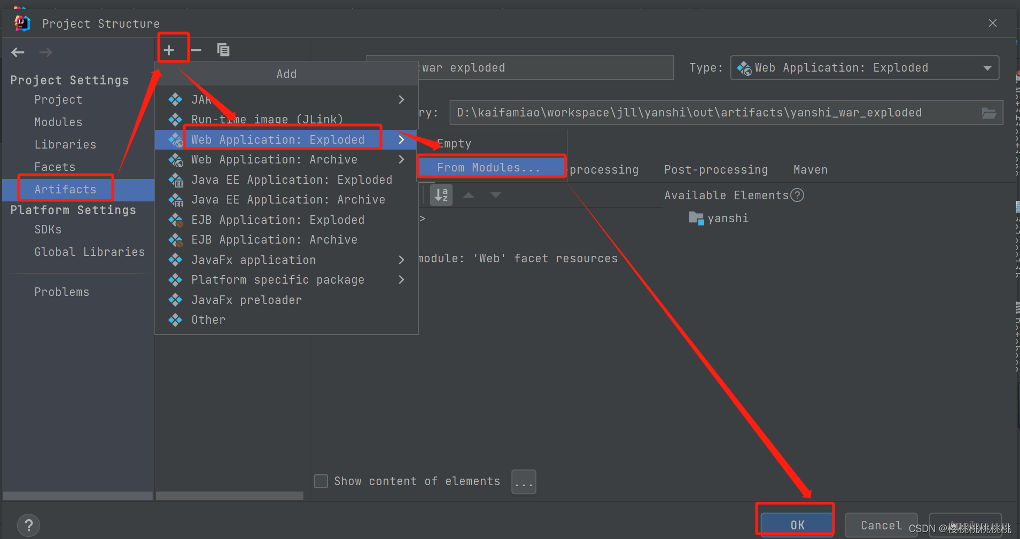The height and width of the screenshot is (539, 1020).
Task: Open Problems in the sidebar
Action: [x=61, y=292]
